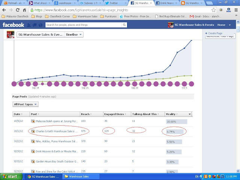Viewport: 240px width, 180px height.
Task: Click the purple post marker above Oct 5
Action: (184, 84)
